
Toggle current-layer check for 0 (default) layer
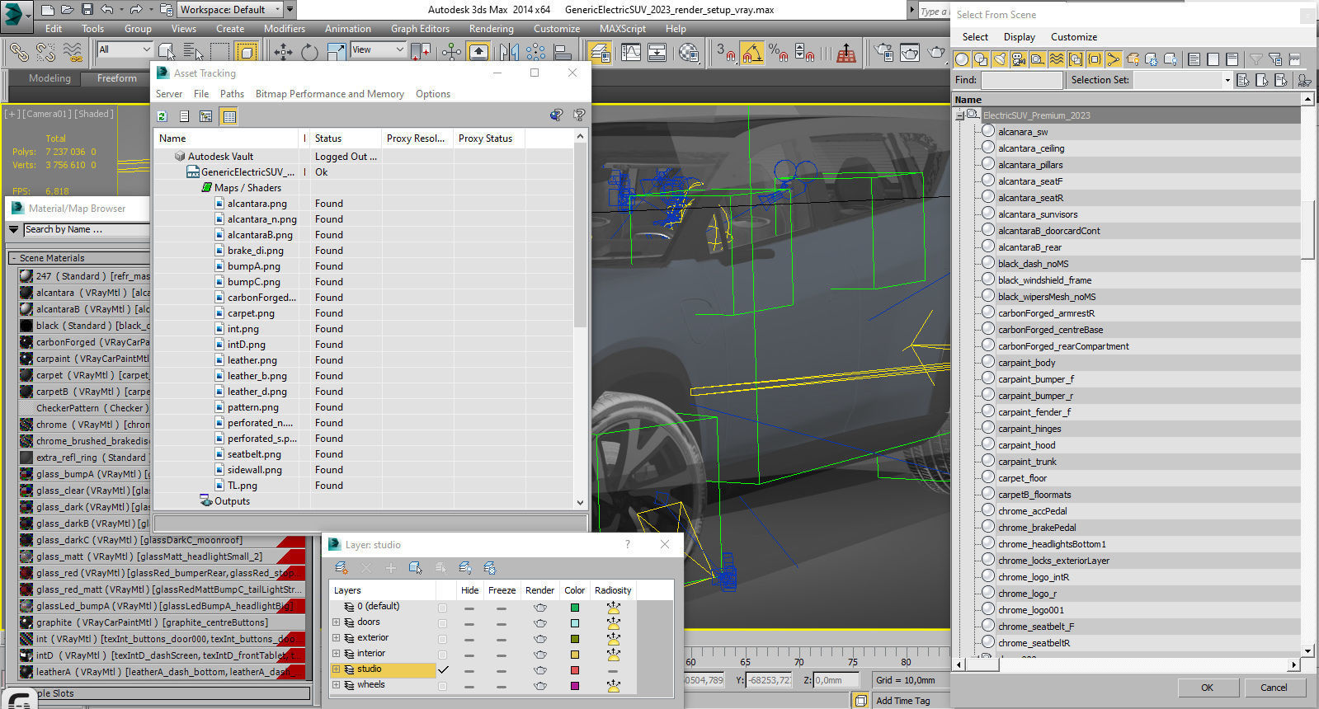(443, 608)
